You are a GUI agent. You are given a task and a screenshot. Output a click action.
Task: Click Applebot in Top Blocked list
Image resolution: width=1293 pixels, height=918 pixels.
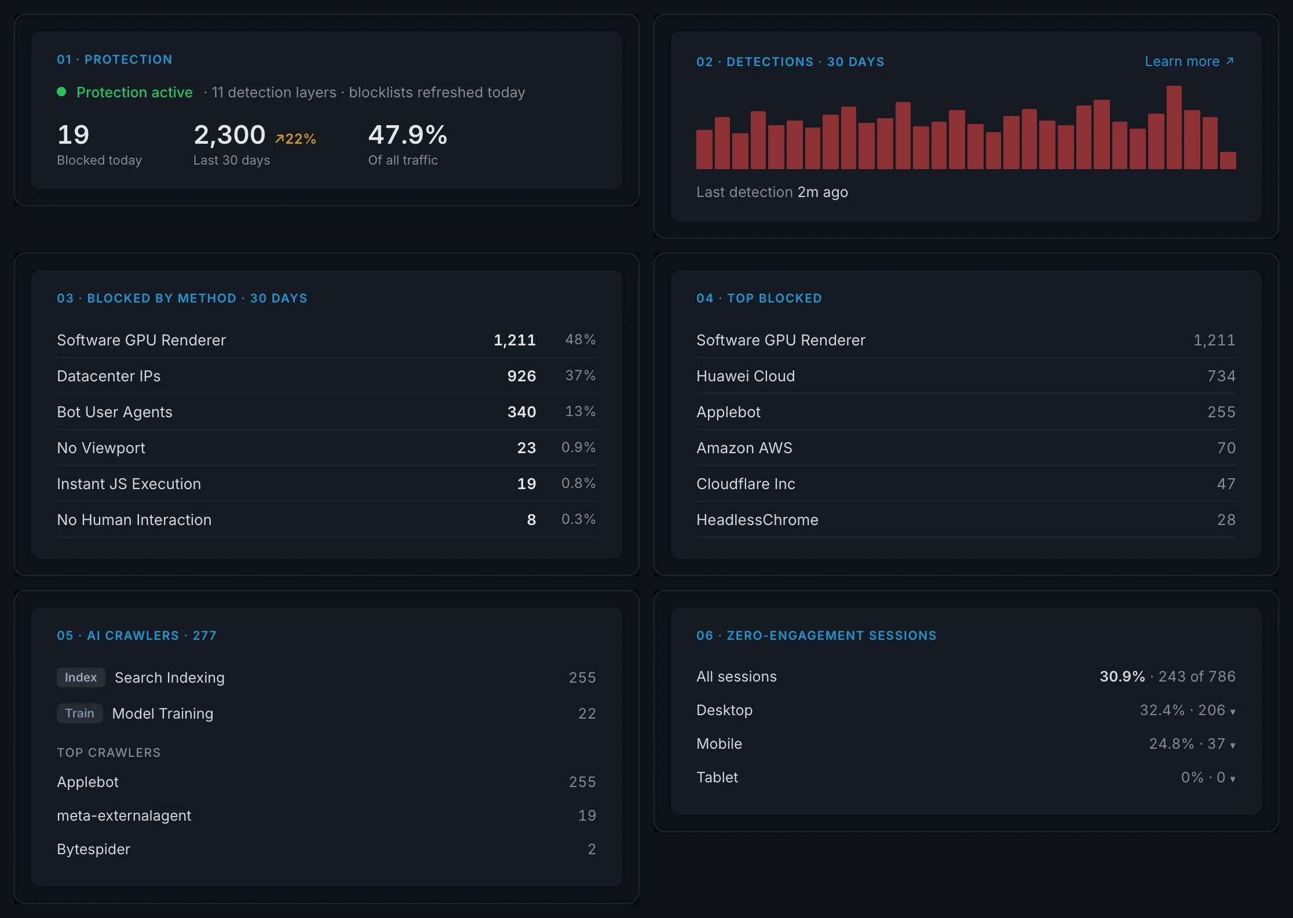966,411
